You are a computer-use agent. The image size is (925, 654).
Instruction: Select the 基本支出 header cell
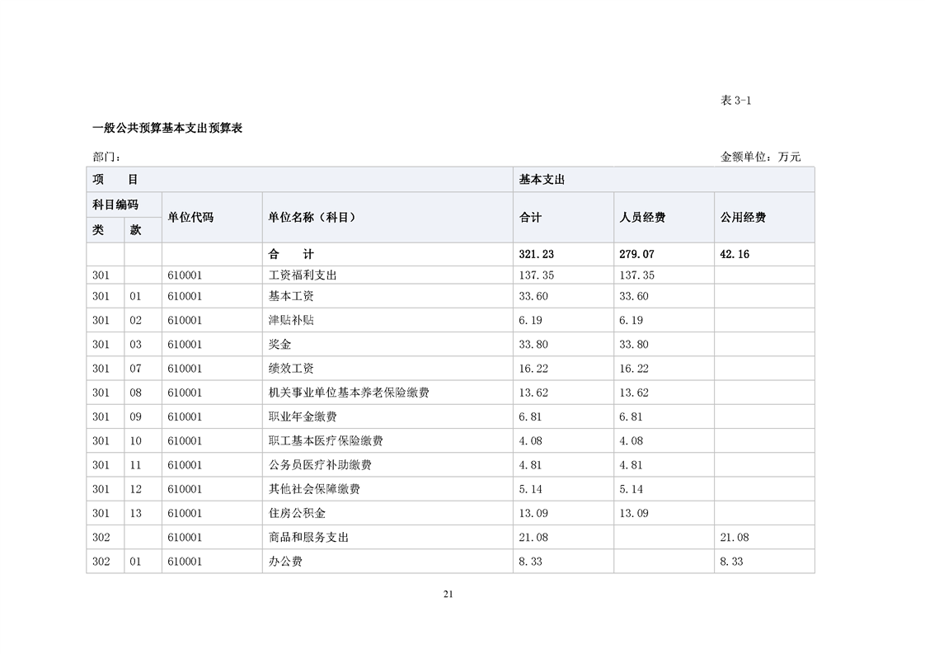664,180
